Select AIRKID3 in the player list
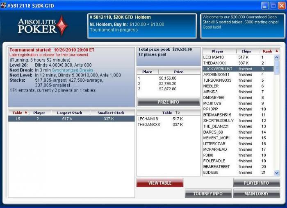The height and width of the screenshot is (208, 287). tap(238, 92)
